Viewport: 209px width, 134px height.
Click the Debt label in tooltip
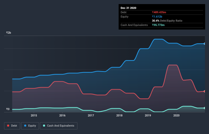pyautogui.click(x=123, y=12)
